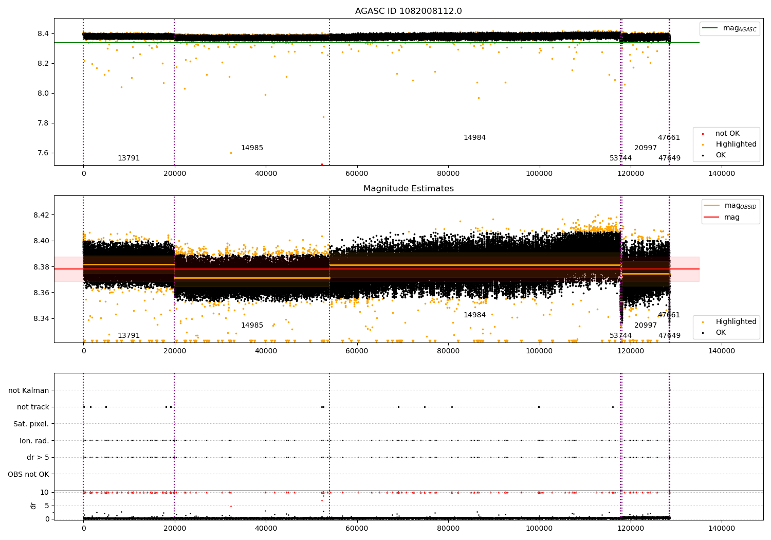Click the 'OBS not OK' row label
Viewport: 771px width, 540px height.
(28, 474)
